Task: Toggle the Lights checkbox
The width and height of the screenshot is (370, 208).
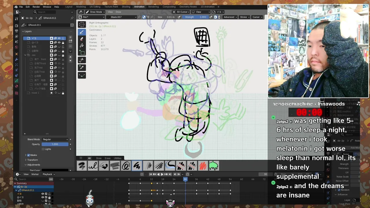Action: 43,149
